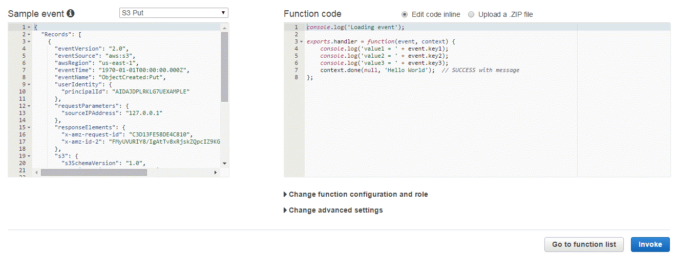The image size is (675, 255).
Task: Click the x-amz-request-id line
Action: point(127,134)
